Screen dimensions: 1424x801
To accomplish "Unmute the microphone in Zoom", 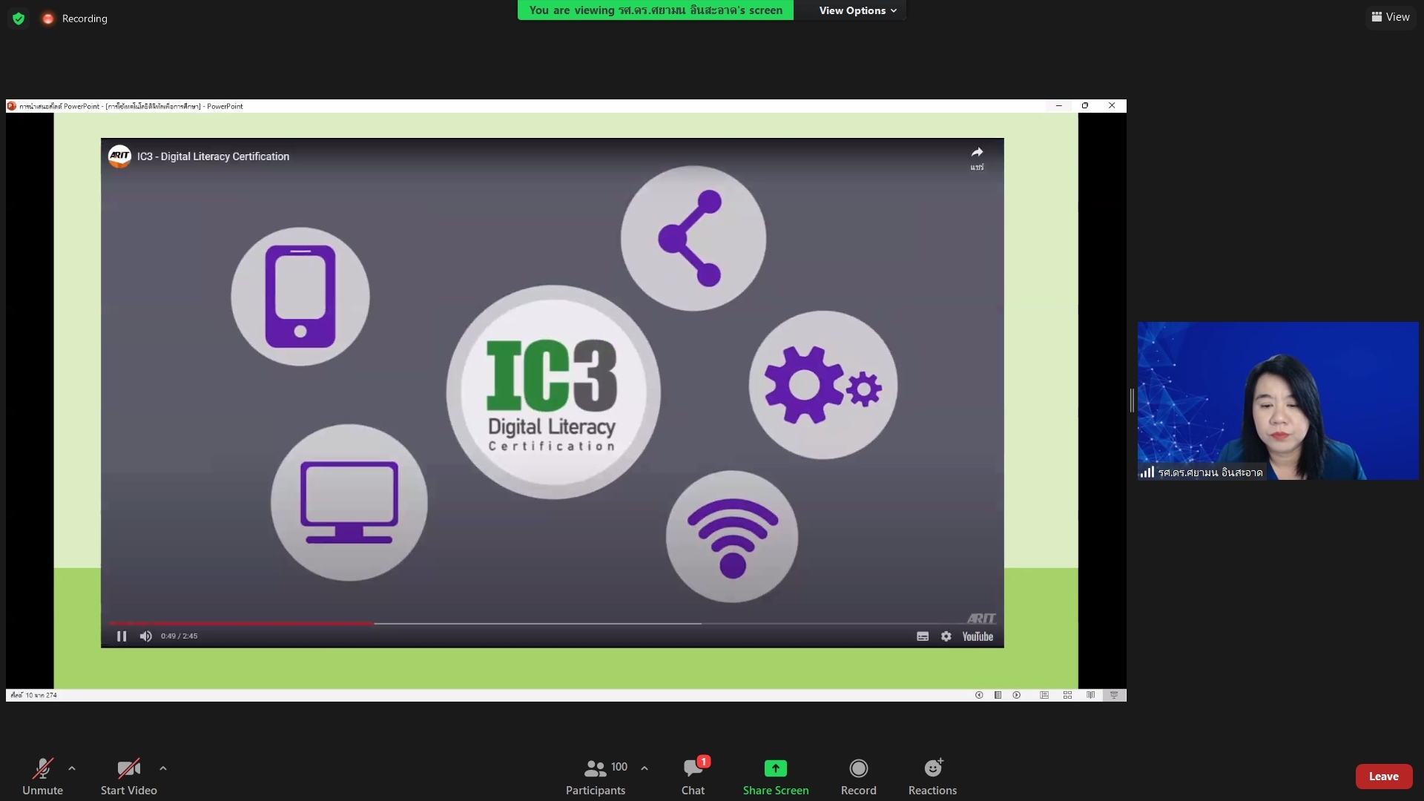I will pos(42,776).
